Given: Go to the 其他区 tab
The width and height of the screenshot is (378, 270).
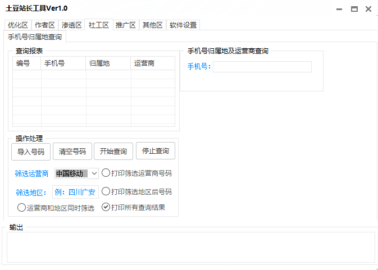Looking at the screenshot, I should [x=152, y=25].
